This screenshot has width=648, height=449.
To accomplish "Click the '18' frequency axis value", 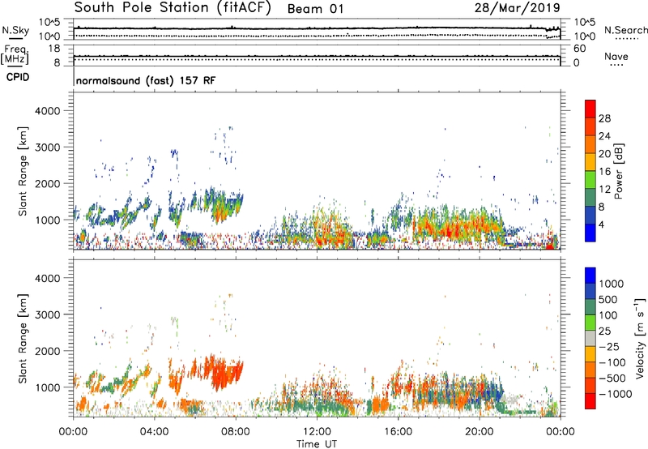I will [x=54, y=49].
